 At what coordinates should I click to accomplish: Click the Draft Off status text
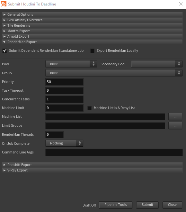point(89,205)
